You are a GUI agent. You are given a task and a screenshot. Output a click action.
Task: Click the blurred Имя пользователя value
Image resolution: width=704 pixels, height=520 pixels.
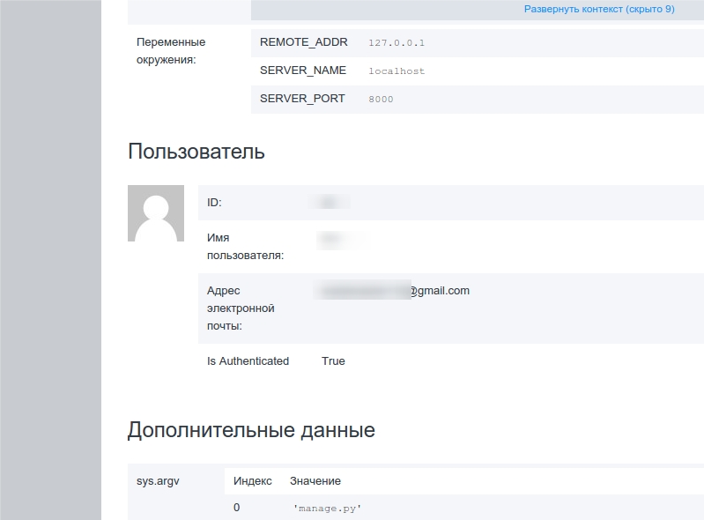(340, 238)
